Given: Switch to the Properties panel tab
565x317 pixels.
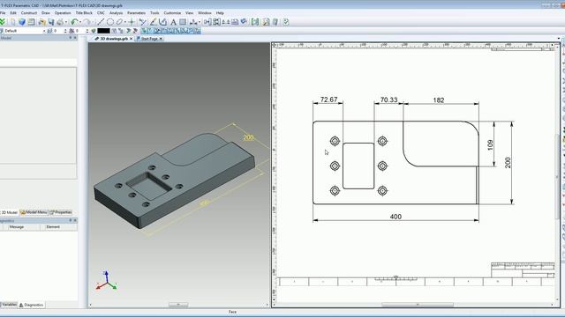Looking at the screenshot, I should click(x=61, y=212).
